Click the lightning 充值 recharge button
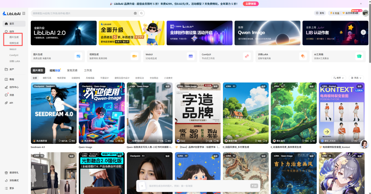 coord(334,13)
